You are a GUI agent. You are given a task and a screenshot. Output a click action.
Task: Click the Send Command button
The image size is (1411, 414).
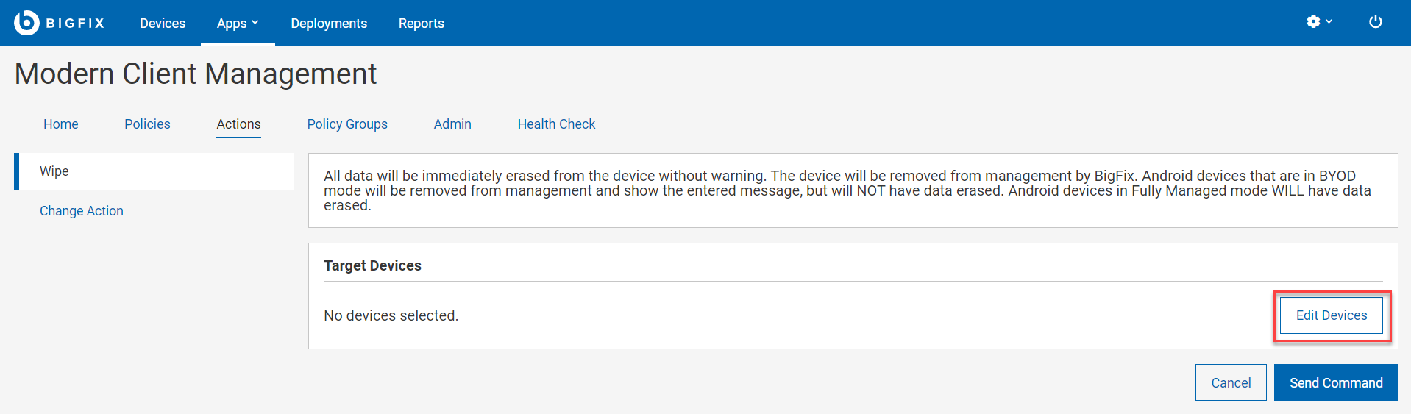click(x=1336, y=382)
